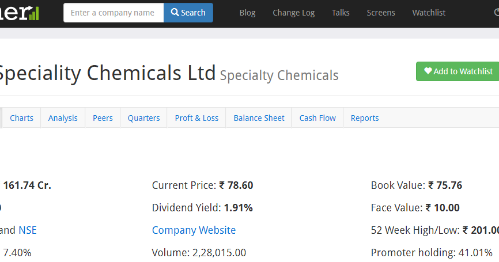Click the magnifier Search button
Image resolution: width=499 pixels, height=262 pixels.
(x=188, y=13)
